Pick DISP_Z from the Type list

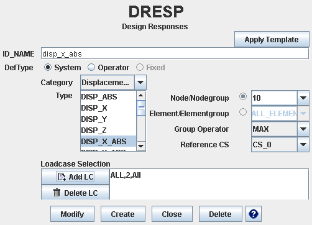coord(108,131)
